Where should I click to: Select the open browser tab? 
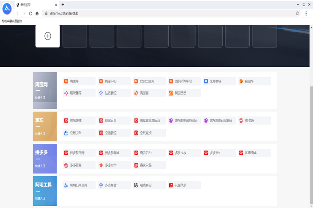point(37,5)
